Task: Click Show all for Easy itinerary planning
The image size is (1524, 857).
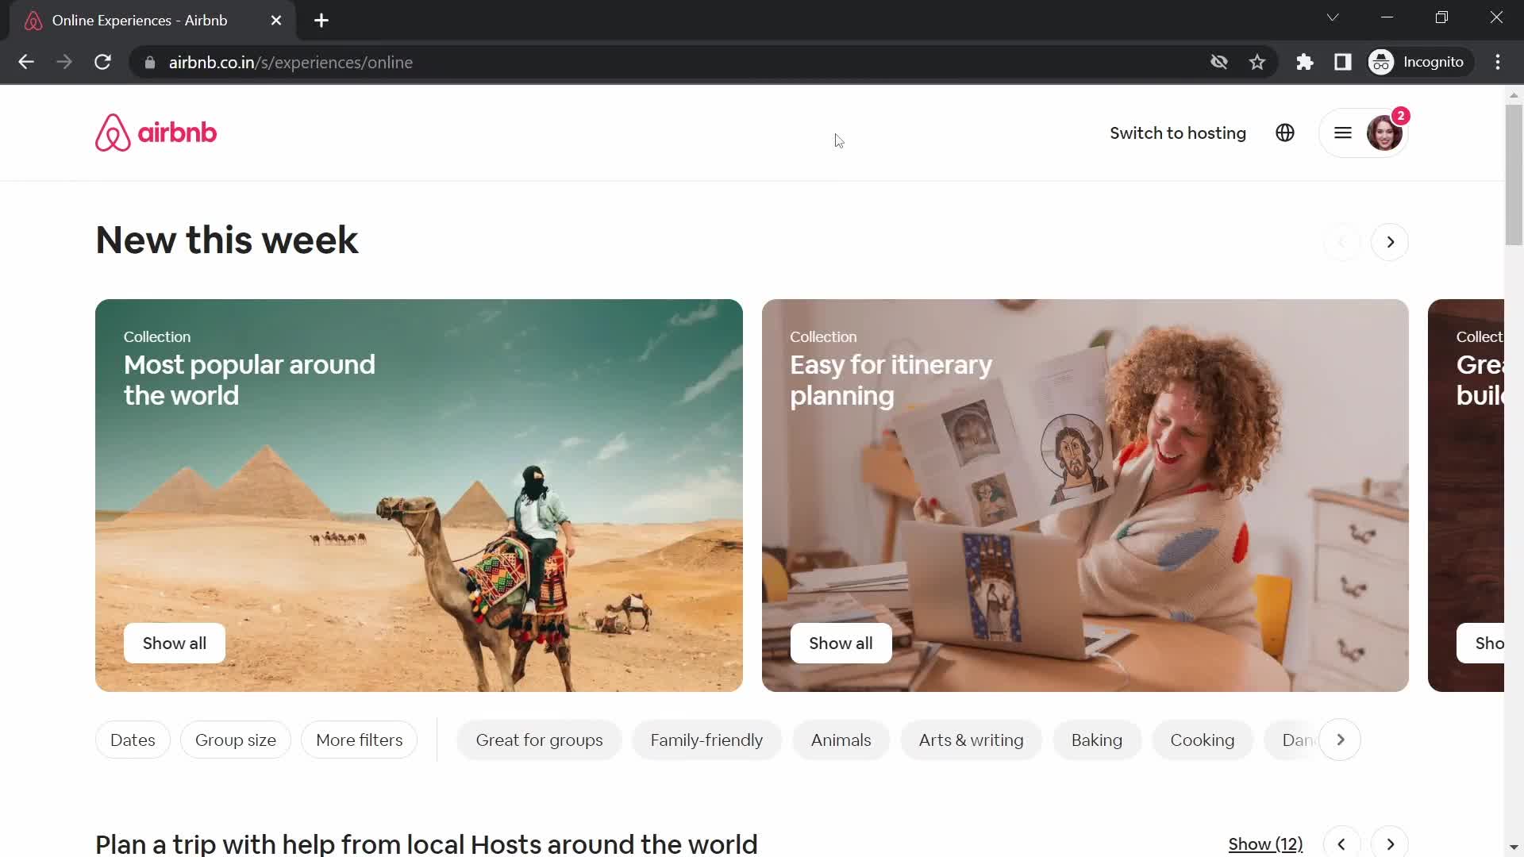Action: (841, 643)
